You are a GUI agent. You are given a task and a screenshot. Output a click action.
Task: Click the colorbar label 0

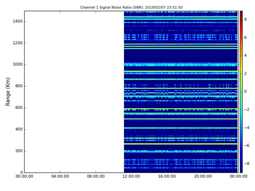pyautogui.click(x=245, y=91)
